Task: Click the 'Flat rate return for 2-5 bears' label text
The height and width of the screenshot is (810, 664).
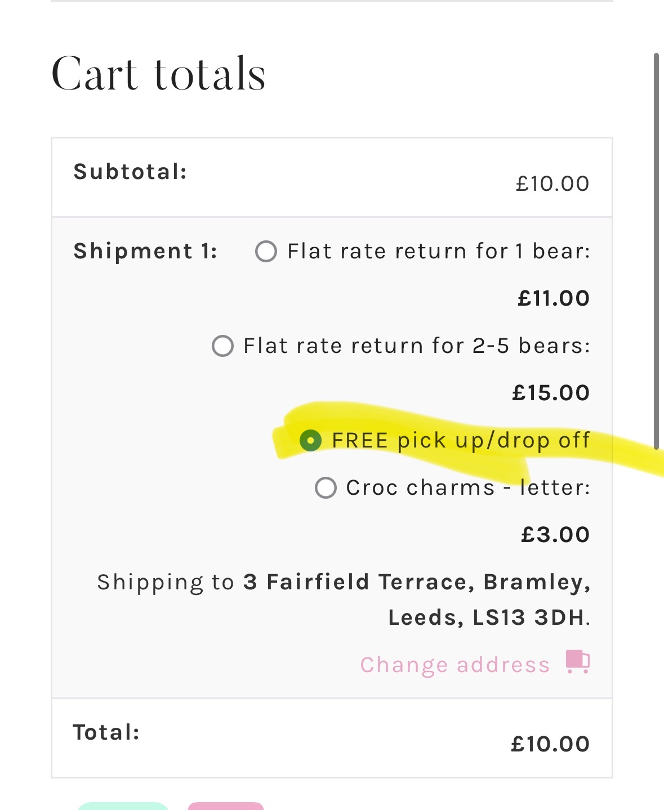Action: (417, 346)
